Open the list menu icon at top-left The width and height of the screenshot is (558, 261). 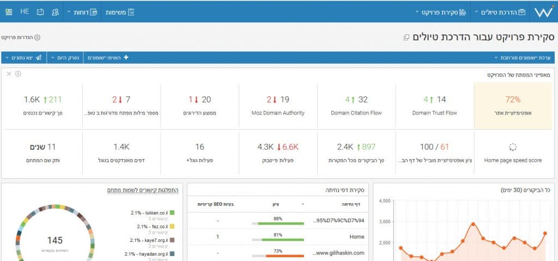[x=9, y=12]
